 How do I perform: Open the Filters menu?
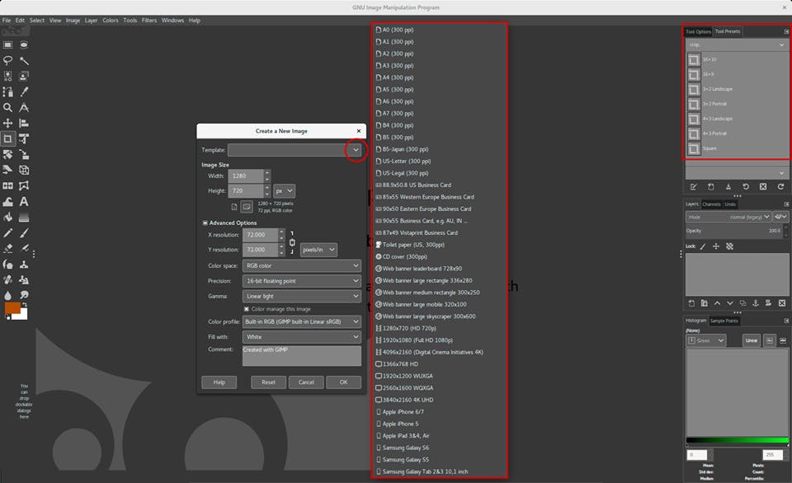coord(149,20)
